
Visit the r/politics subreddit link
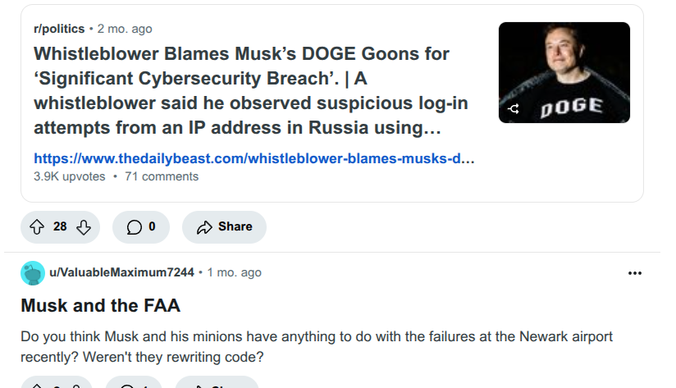(59, 29)
